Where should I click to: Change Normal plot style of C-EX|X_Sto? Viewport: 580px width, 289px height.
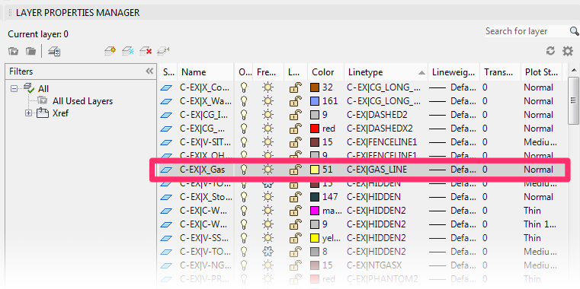538,197
